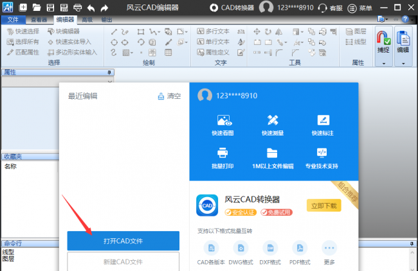Click 快速实体导入

pyautogui.click(x=69, y=42)
